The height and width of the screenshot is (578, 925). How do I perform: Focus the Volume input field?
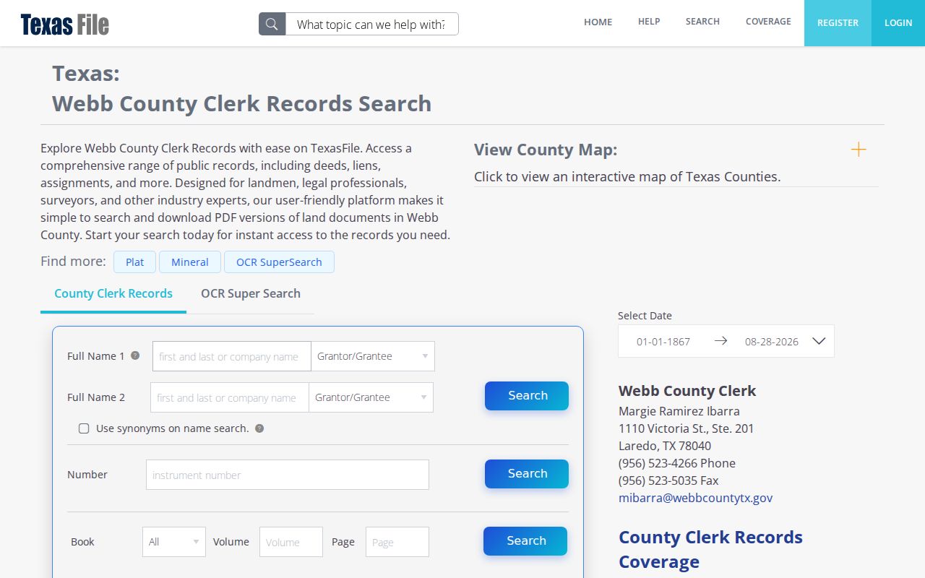(x=291, y=542)
